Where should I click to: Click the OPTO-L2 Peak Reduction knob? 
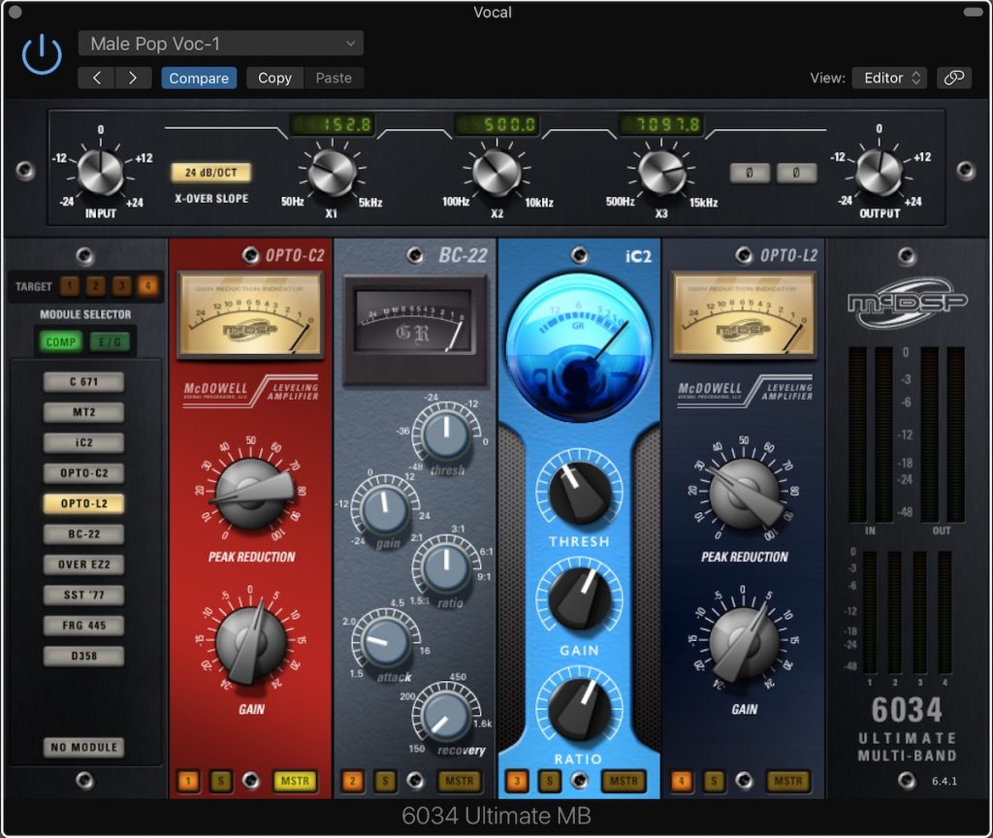coord(745,494)
